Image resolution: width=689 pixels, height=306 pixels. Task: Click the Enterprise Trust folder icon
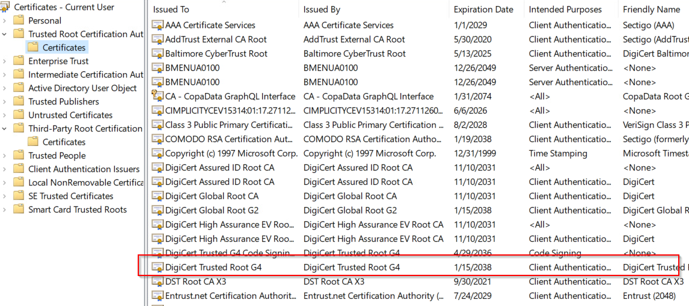point(19,61)
